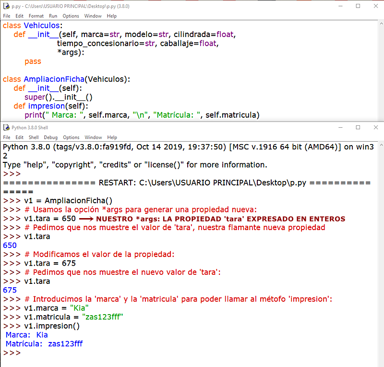Click the shell window scrollbar
Screen dimensions: 384x367
pos(380,240)
